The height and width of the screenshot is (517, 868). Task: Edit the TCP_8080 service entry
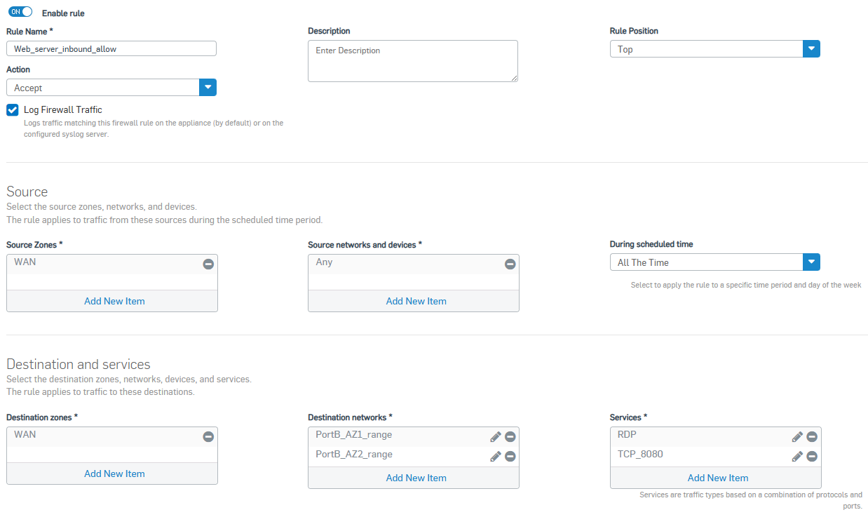796,456
